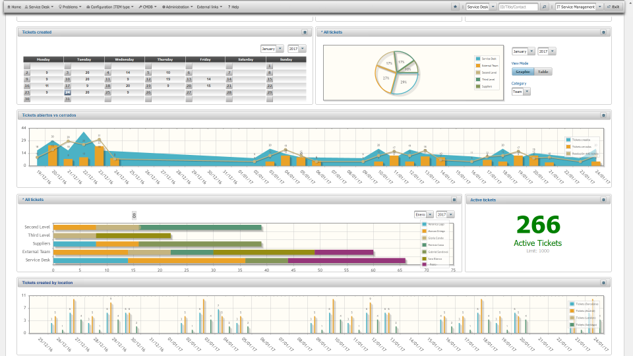
Task: Click the ID/Title/Contact search field
Action: coord(518,7)
